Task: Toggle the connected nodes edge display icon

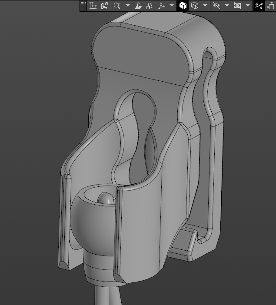Action: [259, 6]
